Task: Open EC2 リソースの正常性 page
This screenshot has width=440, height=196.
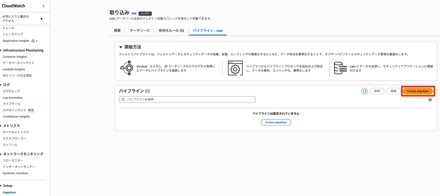Action: 17,76
